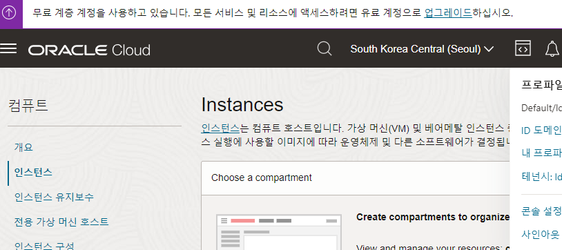The image size is (562, 250).
Task: Click the ID 도메인 profile menu link
Action: [x=541, y=131]
